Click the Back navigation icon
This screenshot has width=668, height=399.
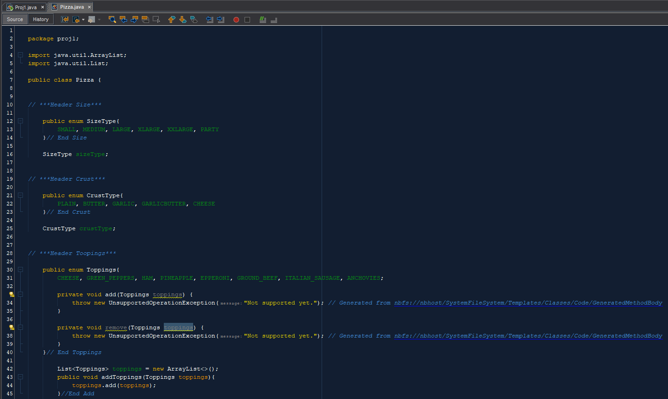[76, 19]
